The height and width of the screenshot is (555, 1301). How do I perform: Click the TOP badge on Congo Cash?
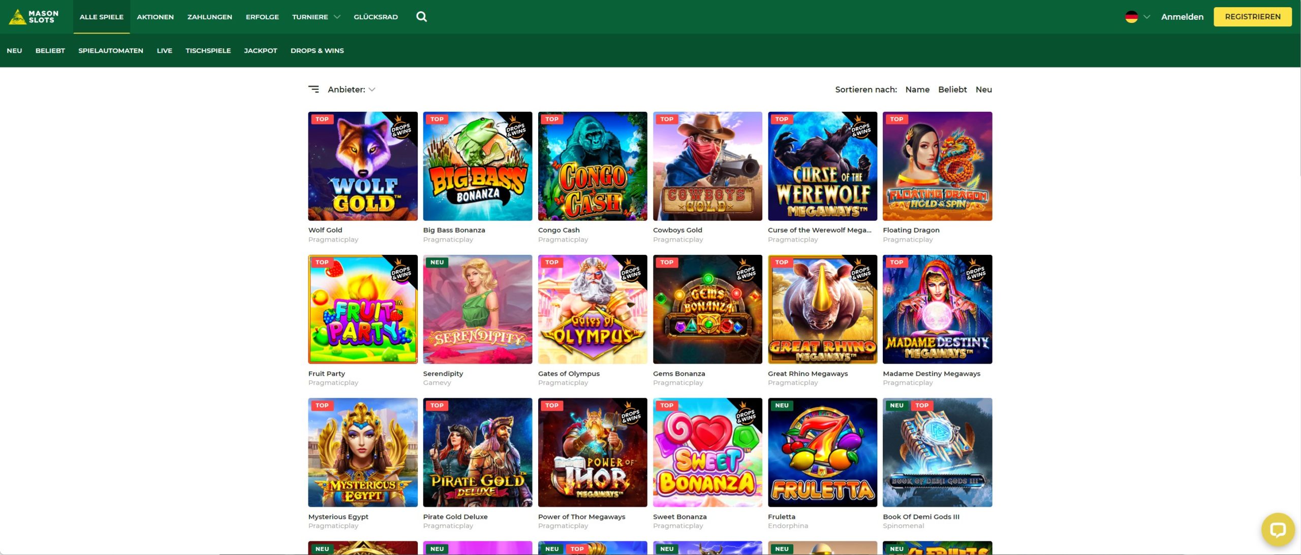pyautogui.click(x=552, y=119)
